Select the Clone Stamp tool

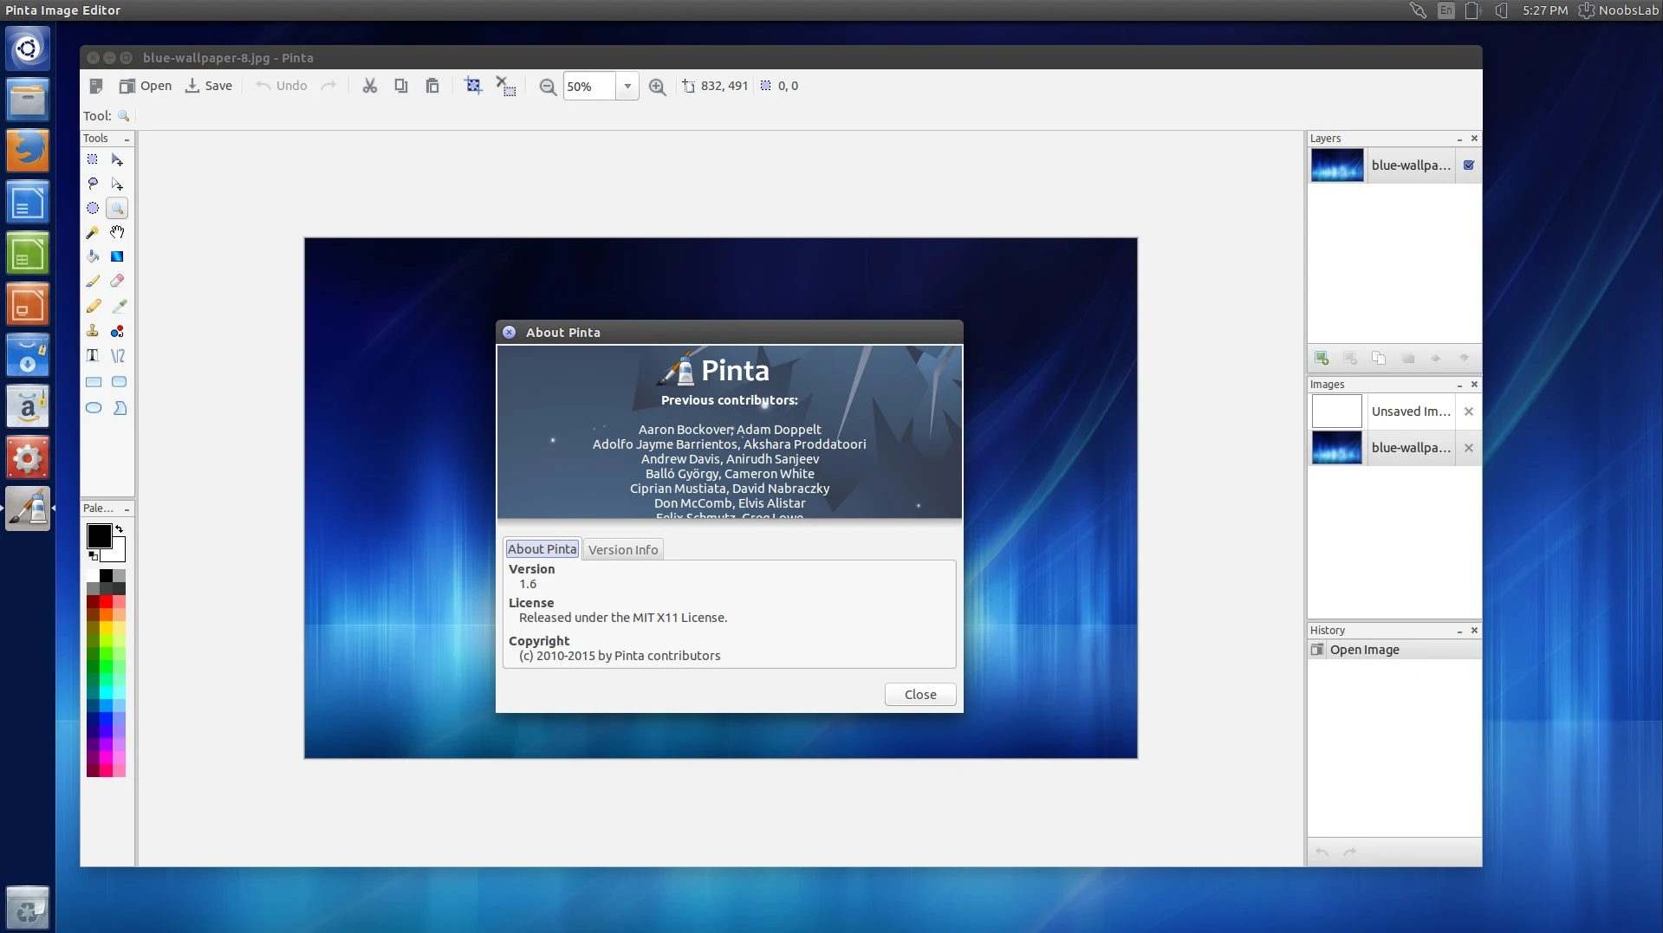pos(93,331)
